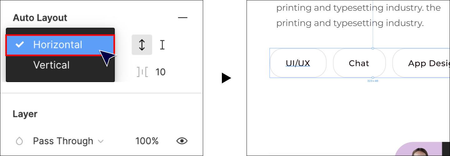Click the Chat pill button
The width and height of the screenshot is (450, 156).
(x=359, y=63)
